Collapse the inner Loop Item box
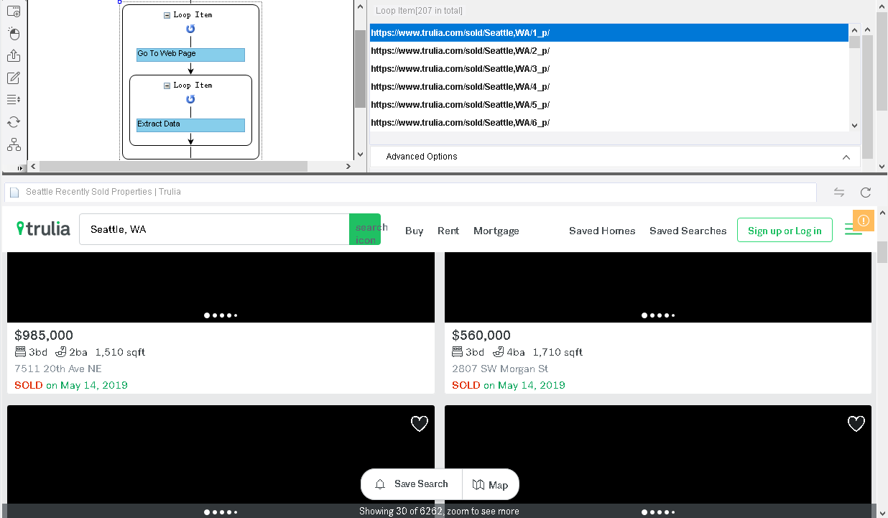The image size is (888, 518). click(x=167, y=85)
